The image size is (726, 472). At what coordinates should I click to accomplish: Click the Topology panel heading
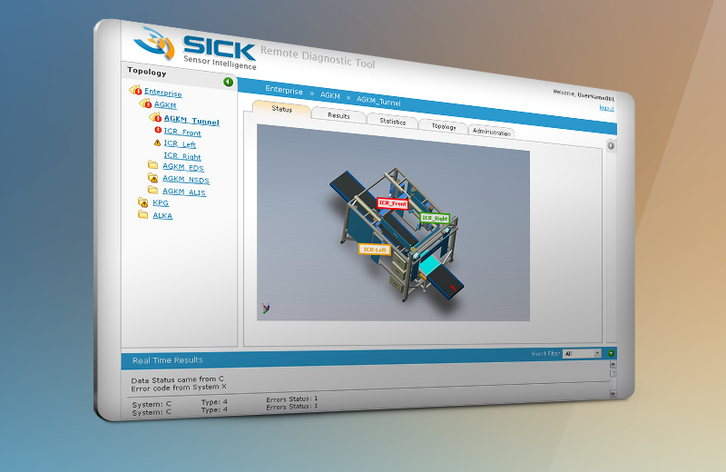click(147, 72)
